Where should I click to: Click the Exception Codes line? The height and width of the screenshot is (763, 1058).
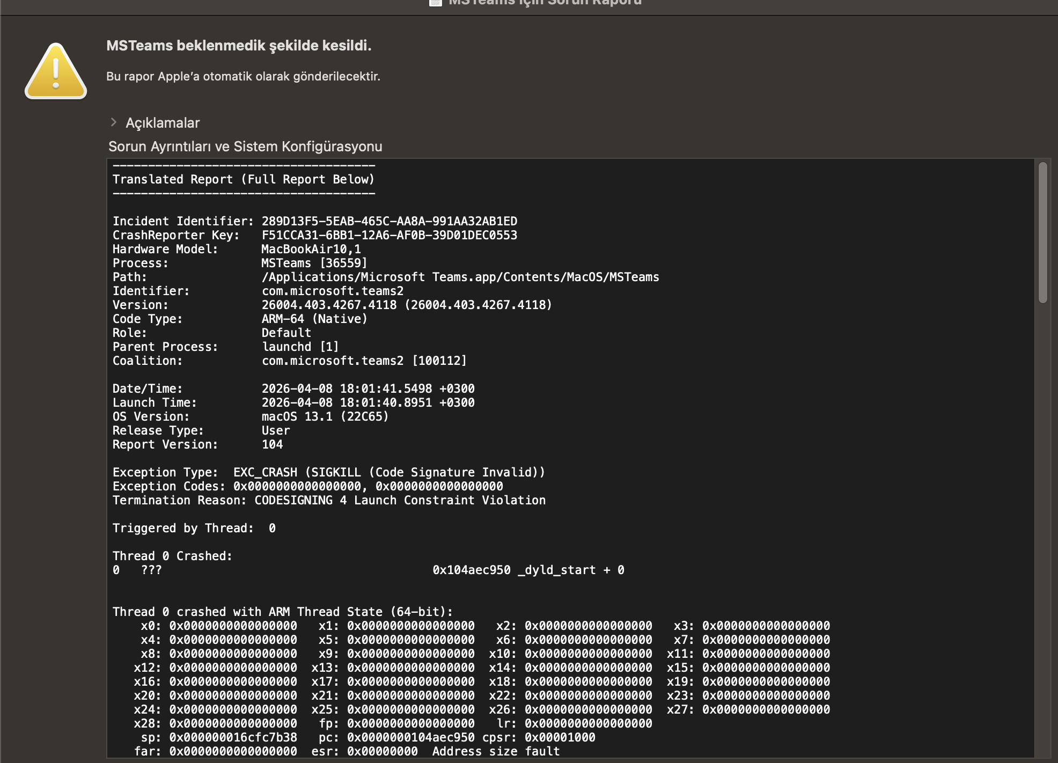tap(308, 486)
